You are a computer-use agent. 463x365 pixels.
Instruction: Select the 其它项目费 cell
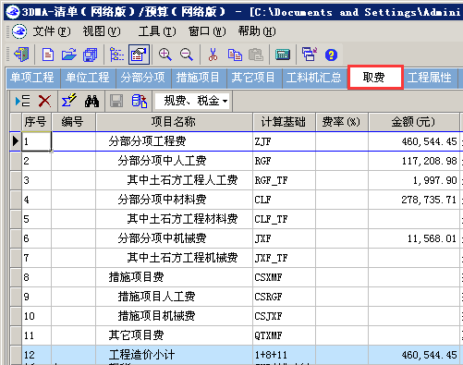(174, 335)
